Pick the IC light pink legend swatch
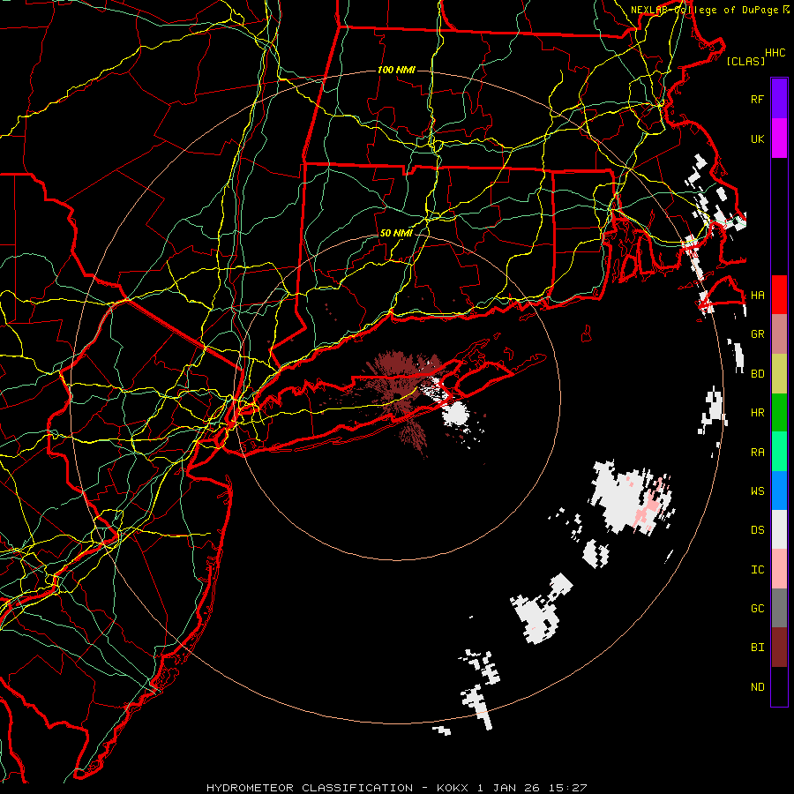Viewport: 794px width, 794px height. coord(779,569)
